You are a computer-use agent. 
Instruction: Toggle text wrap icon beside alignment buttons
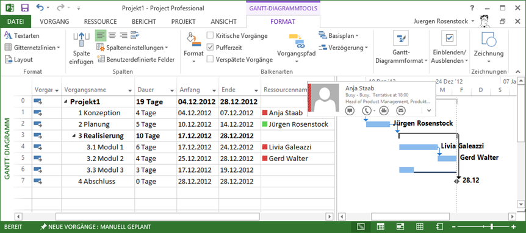[135, 35]
